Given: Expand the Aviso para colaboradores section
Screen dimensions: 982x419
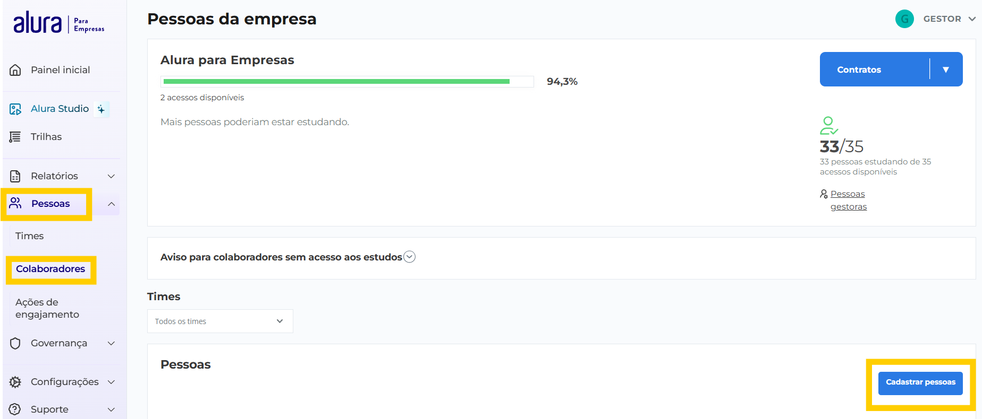Looking at the screenshot, I should click(x=409, y=257).
